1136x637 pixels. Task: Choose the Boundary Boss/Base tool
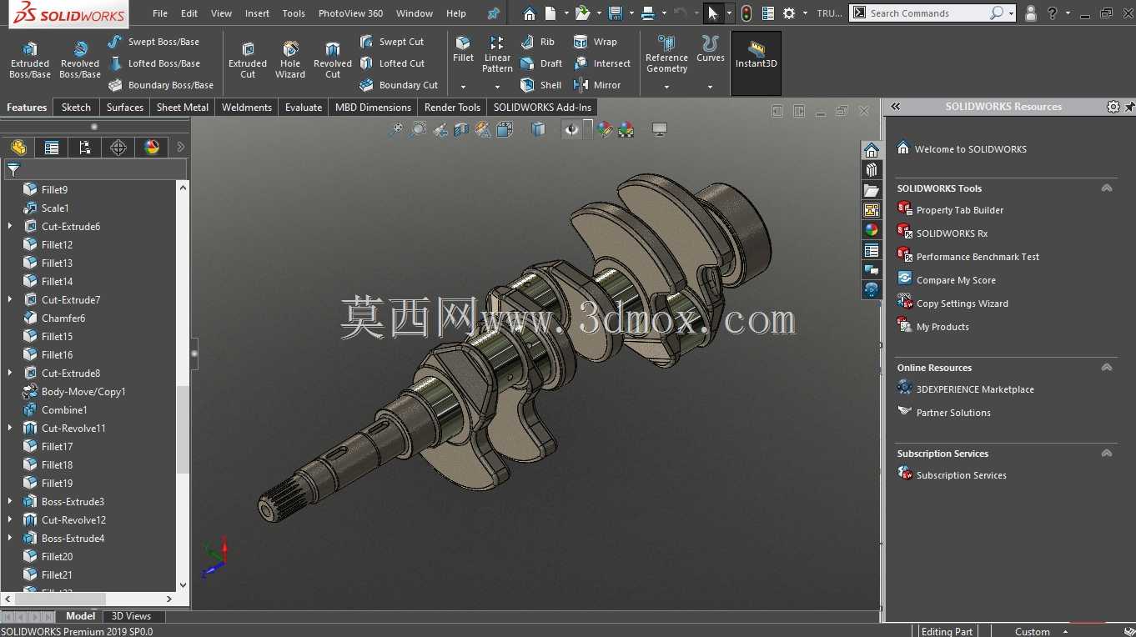[160, 85]
